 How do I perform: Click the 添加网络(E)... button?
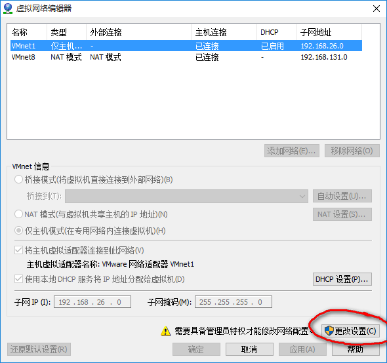(292, 151)
